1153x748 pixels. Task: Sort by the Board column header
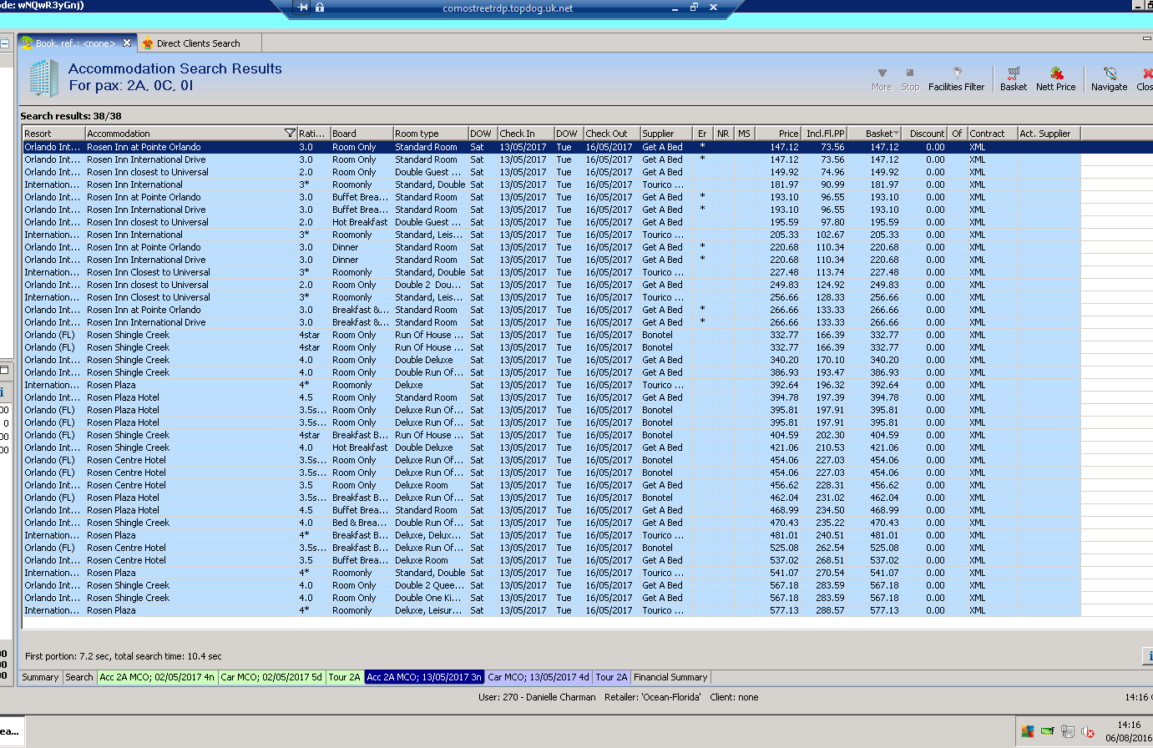(362, 134)
